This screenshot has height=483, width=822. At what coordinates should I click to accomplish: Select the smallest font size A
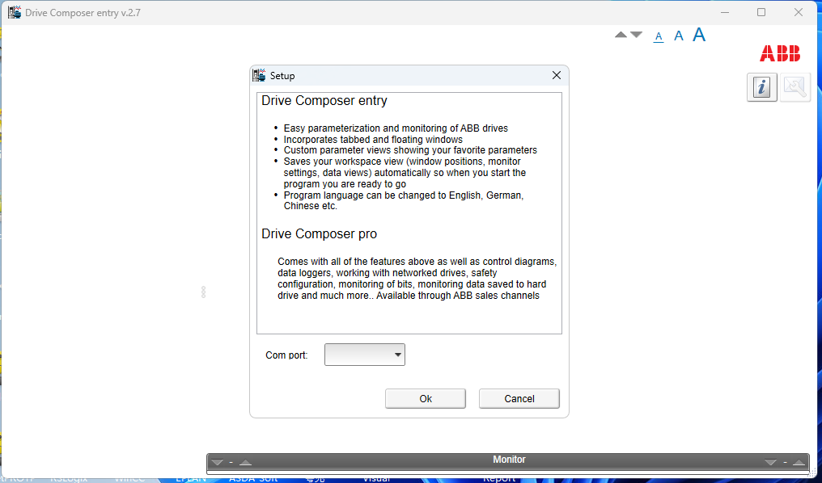click(x=659, y=36)
